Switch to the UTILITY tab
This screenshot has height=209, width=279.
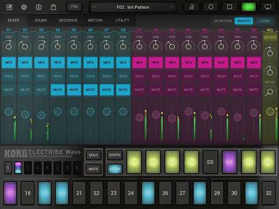122,20
